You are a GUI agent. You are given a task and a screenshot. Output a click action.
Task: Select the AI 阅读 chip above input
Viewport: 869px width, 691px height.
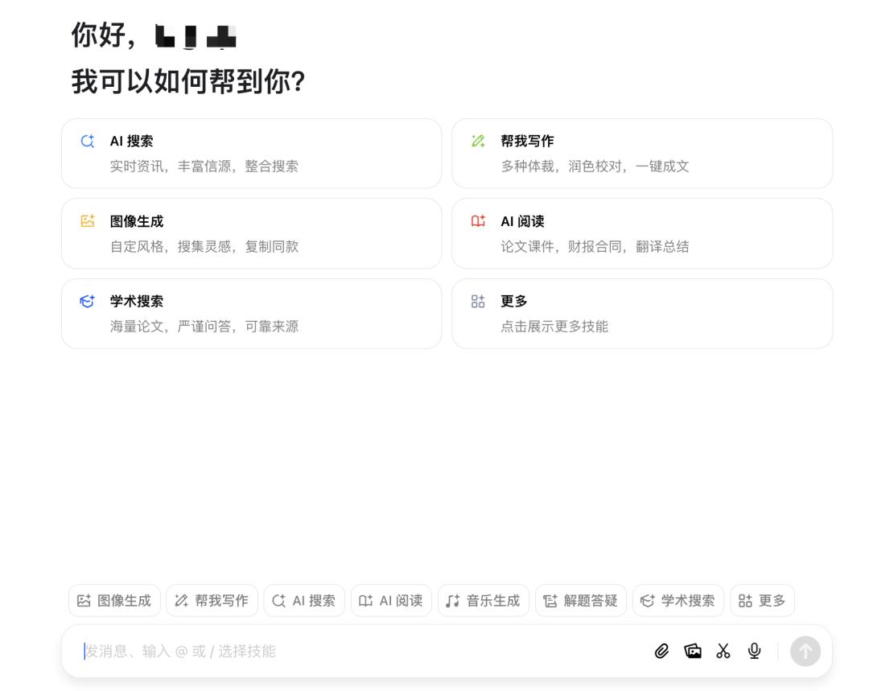click(x=391, y=601)
